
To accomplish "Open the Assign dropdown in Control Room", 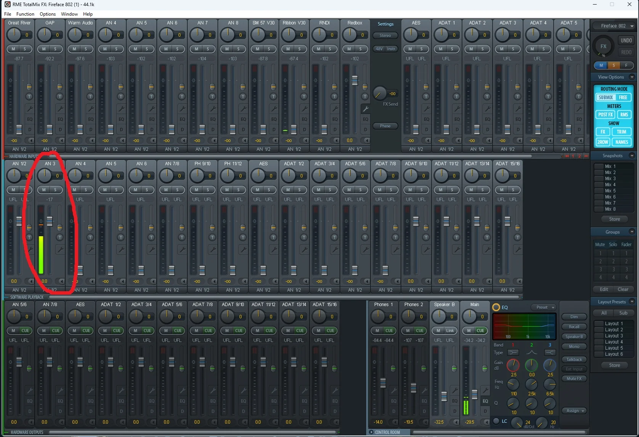I will click(x=574, y=411).
